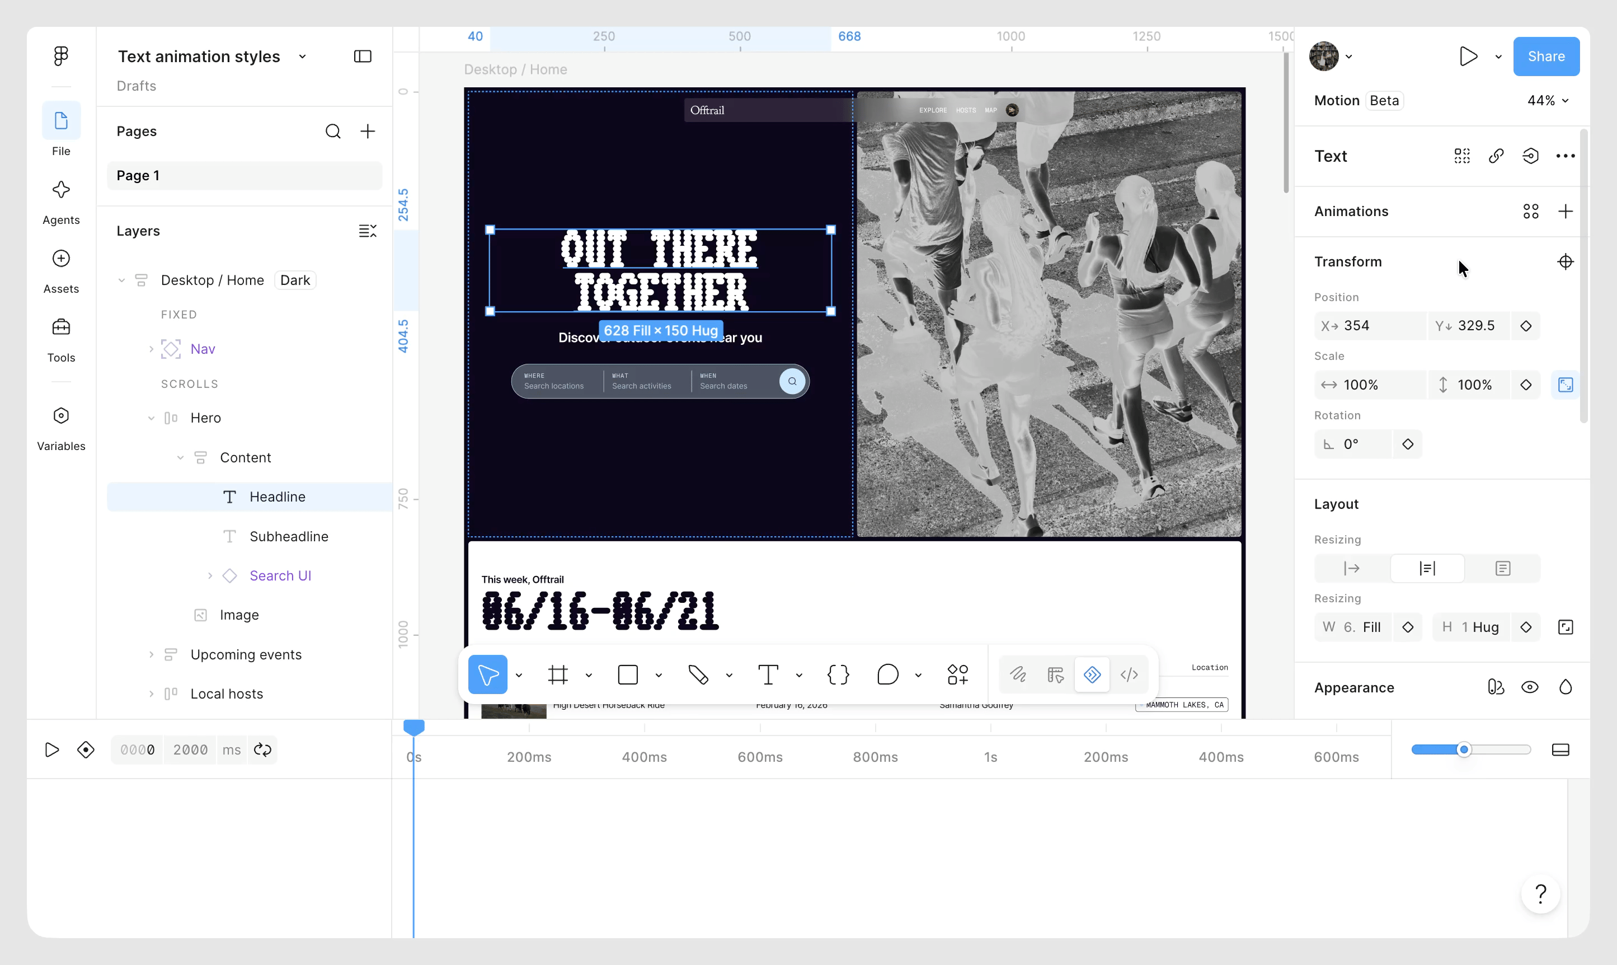1617x965 pixels.
Task: Toggle timeline loop playback
Action: point(262,749)
